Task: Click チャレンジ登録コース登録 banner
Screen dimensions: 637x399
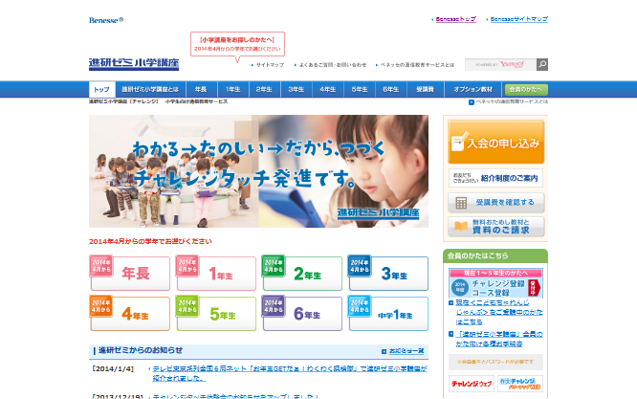Action: (x=495, y=283)
